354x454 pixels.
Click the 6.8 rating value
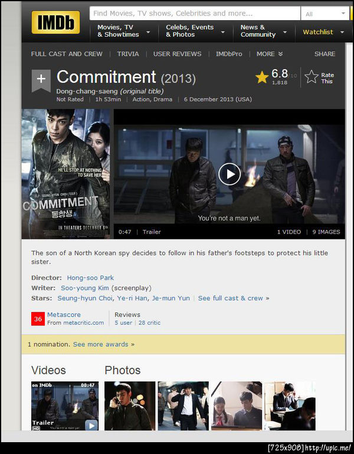pos(280,73)
